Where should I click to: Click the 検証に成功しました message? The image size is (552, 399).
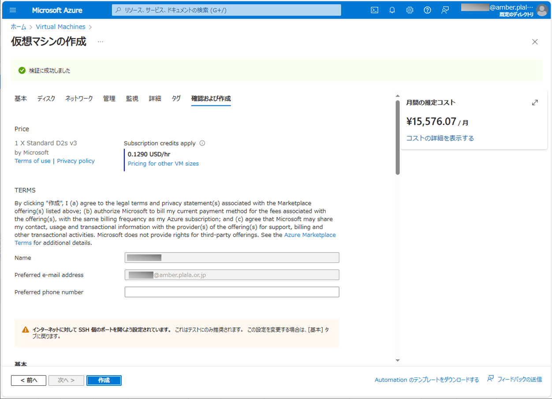click(x=50, y=71)
